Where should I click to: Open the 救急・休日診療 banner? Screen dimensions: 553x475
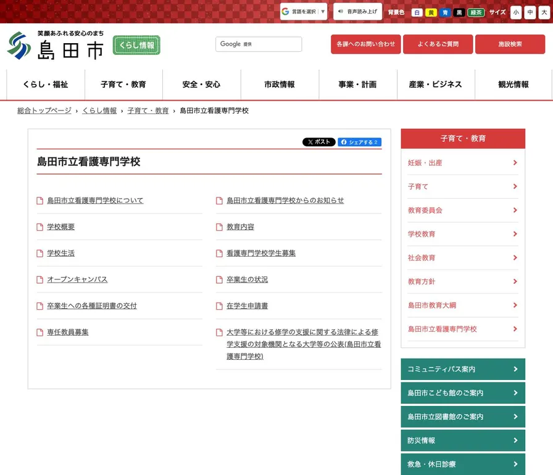(463, 464)
